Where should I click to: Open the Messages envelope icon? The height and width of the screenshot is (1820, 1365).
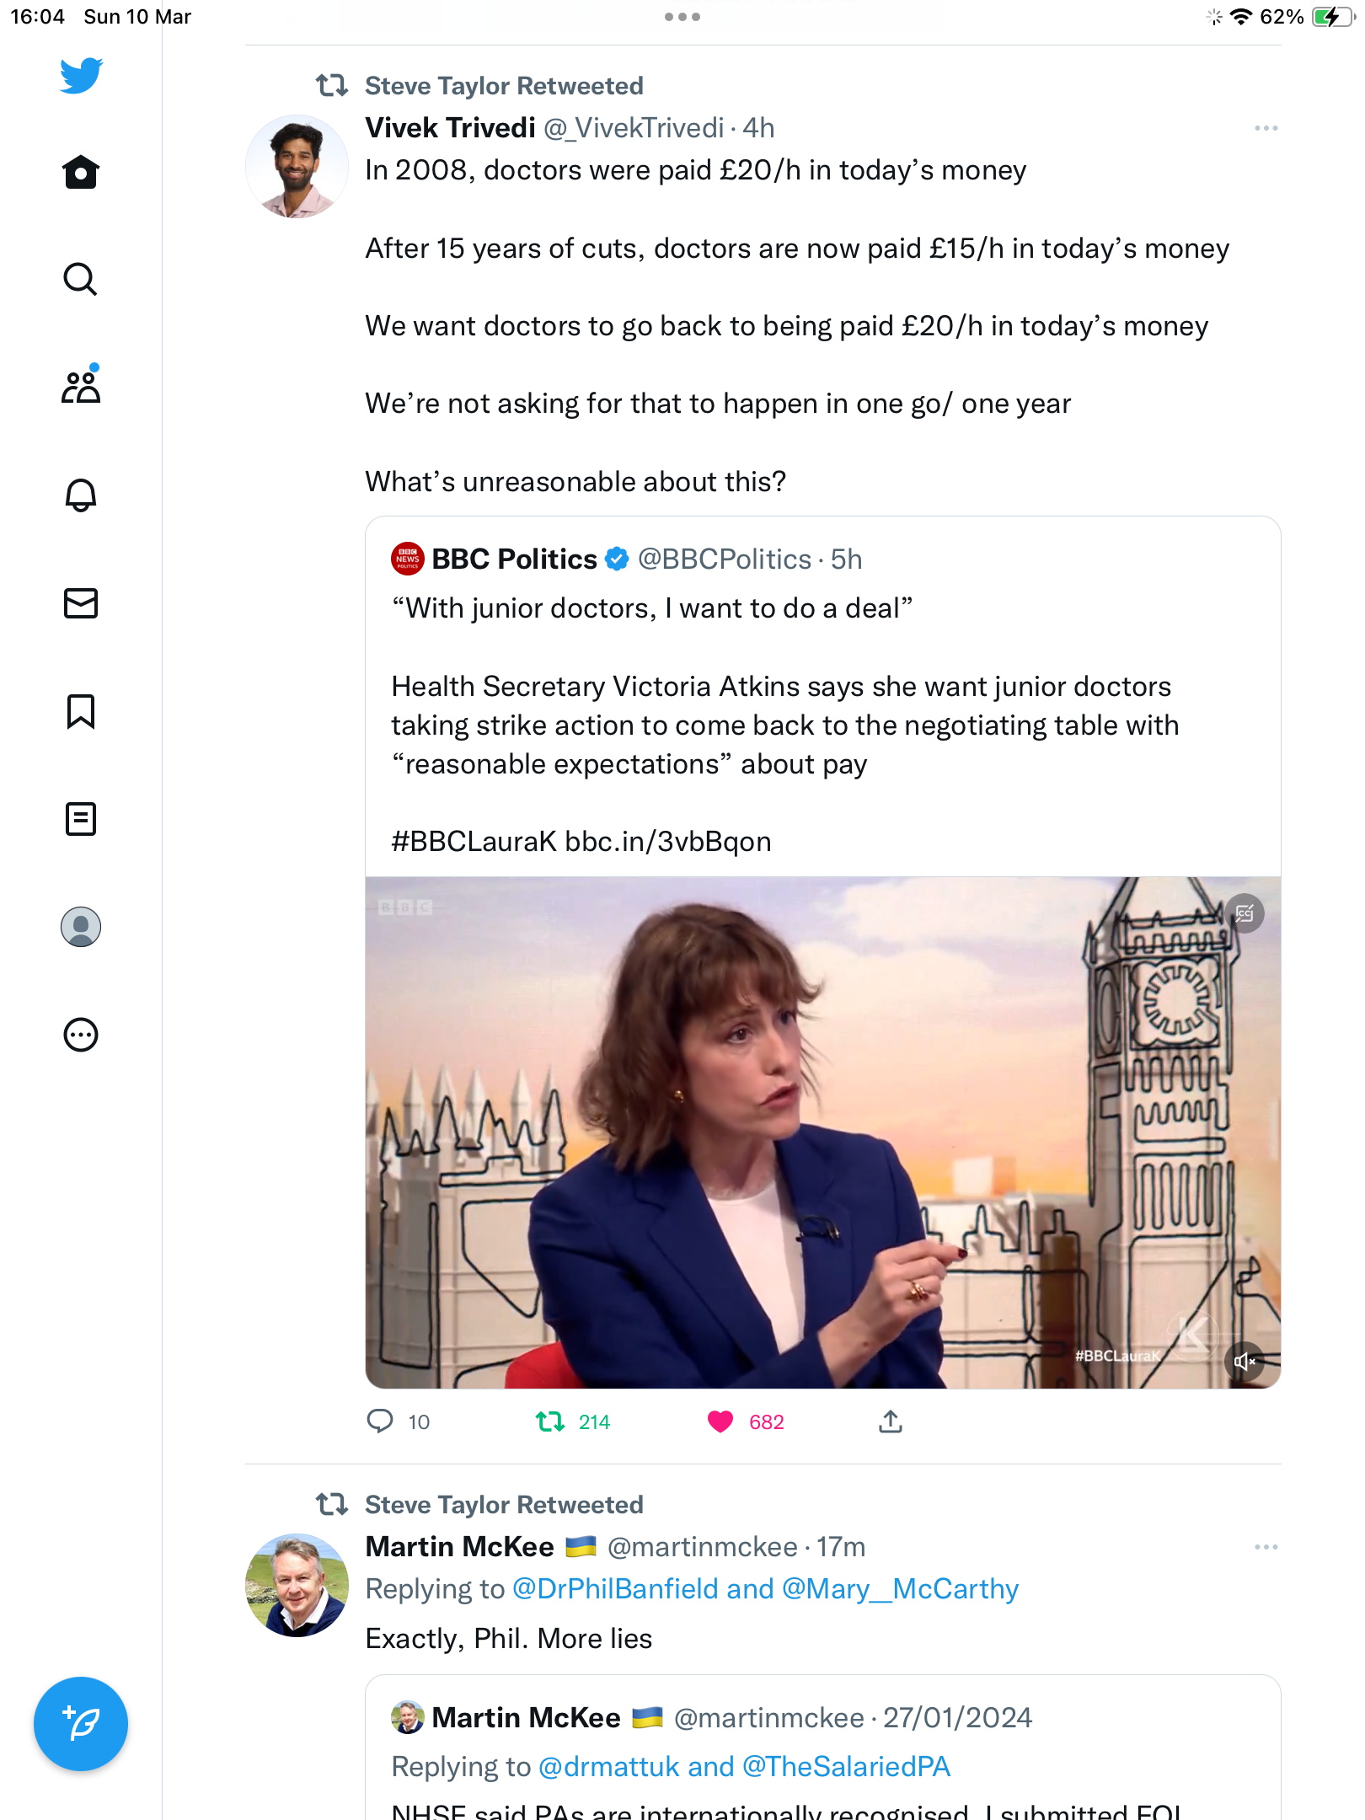coord(81,603)
